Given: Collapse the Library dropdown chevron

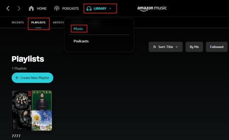Looking at the screenshot, I should coord(110,8).
